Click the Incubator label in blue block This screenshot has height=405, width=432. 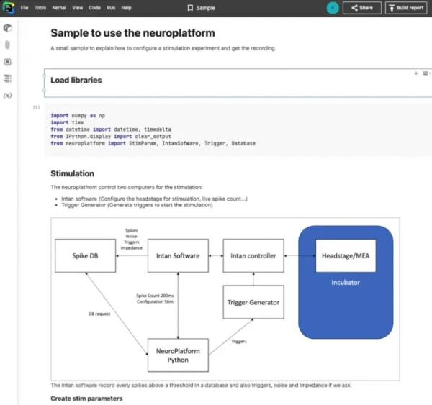pyautogui.click(x=346, y=283)
